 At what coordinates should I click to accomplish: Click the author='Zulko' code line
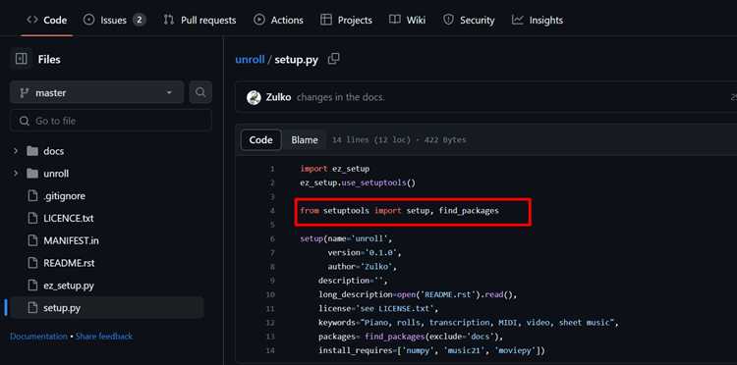pos(363,267)
